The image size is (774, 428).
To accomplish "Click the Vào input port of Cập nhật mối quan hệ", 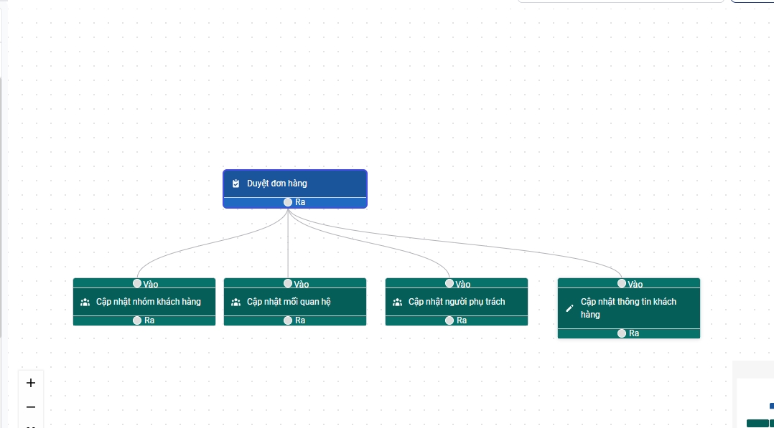I will tap(288, 283).
